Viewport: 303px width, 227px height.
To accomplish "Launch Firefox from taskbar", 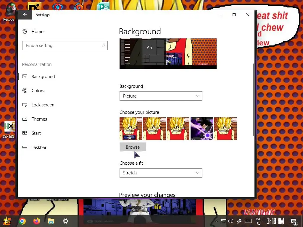I will tap(36, 221).
